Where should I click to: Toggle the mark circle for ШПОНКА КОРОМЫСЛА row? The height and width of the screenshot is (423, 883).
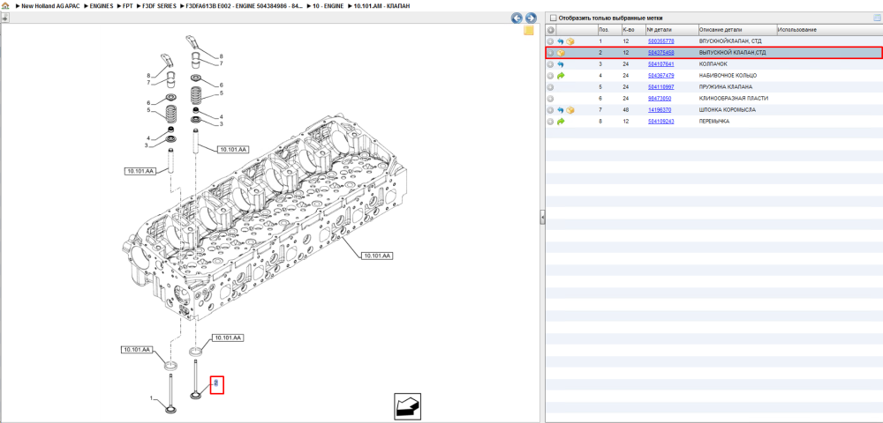point(551,109)
